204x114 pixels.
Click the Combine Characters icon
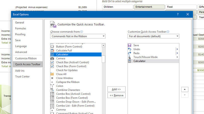(x=52, y=90)
